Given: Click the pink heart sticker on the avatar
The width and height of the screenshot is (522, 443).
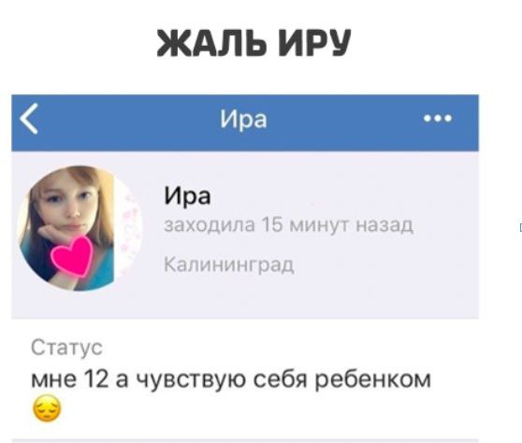Looking at the screenshot, I should point(73,255).
